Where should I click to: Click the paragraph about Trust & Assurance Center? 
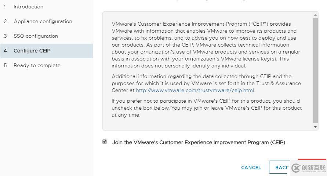click(x=206, y=83)
